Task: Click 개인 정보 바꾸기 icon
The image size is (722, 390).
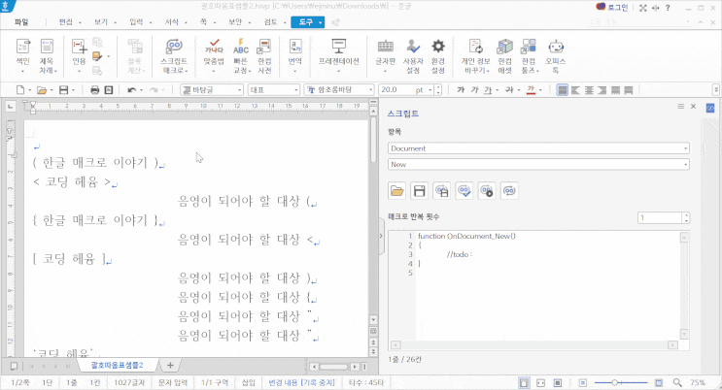Action: [x=475, y=48]
